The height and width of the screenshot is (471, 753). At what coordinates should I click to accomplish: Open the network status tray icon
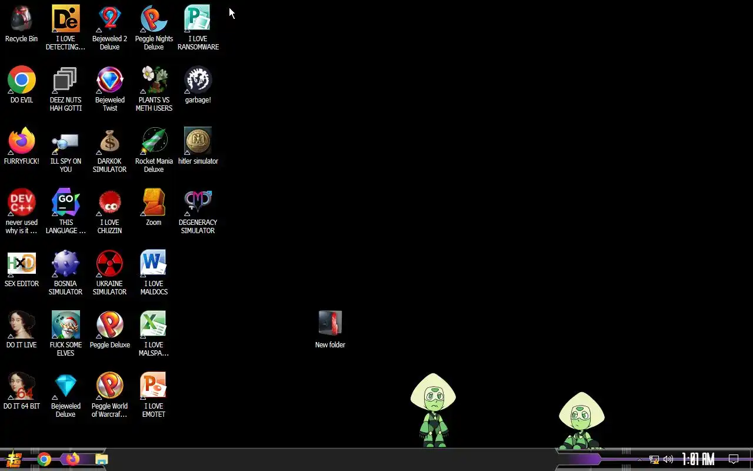[654, 459]
